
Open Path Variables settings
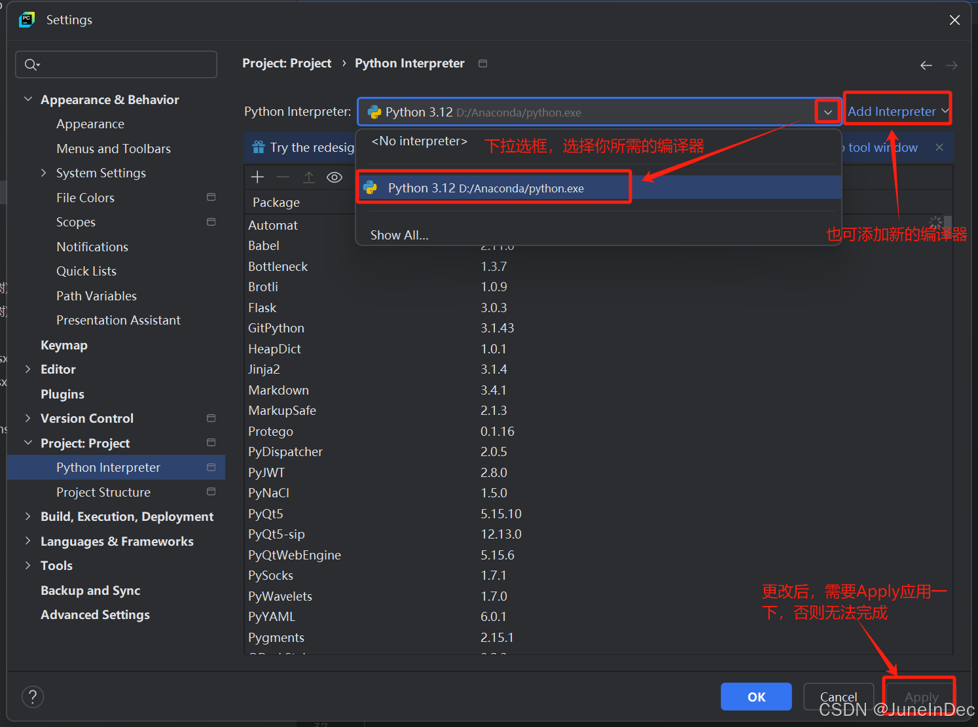tap(96, 296)
